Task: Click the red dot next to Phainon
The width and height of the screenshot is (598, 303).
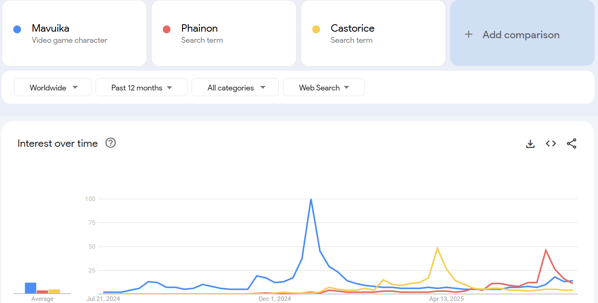Action: point(166,30)
